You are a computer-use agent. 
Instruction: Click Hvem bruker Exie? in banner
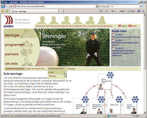52,47
